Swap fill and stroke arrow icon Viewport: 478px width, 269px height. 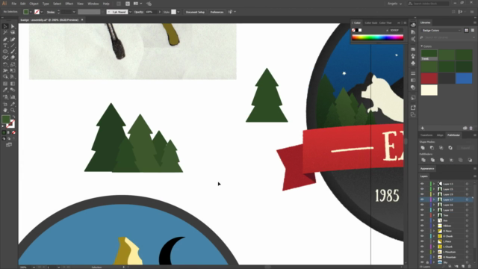(13, 117)
